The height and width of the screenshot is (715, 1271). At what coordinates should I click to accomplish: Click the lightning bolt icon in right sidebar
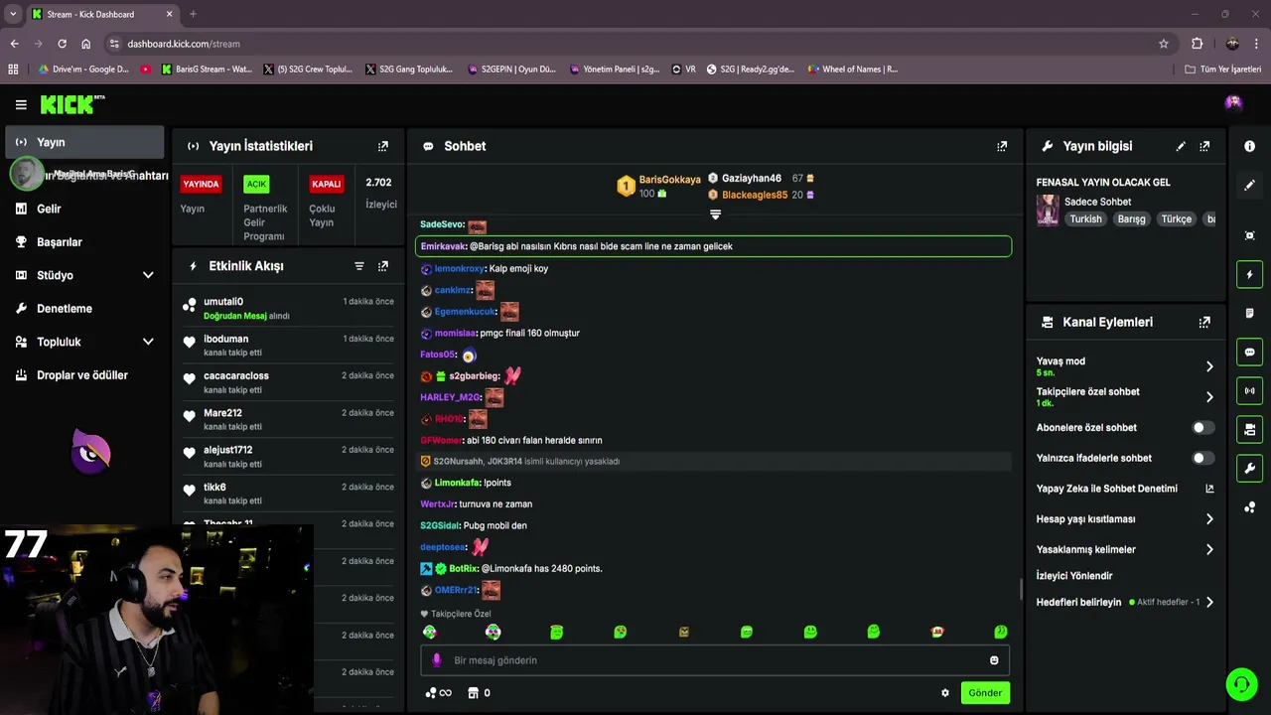[1249, 275]
